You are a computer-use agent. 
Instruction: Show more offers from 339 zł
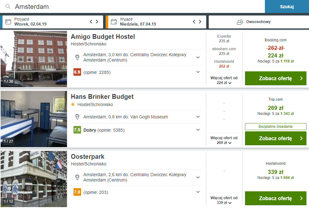click(224, 200)
